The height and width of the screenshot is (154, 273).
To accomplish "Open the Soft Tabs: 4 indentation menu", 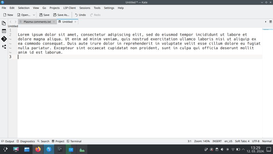I will [x=242, y=141].
